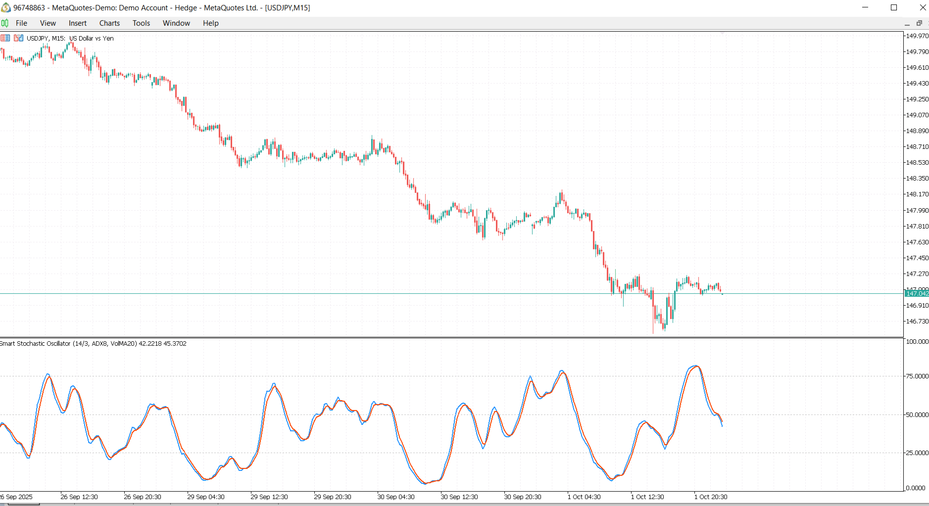Click the MetaTrader 5 application logo

pos(6,7)
